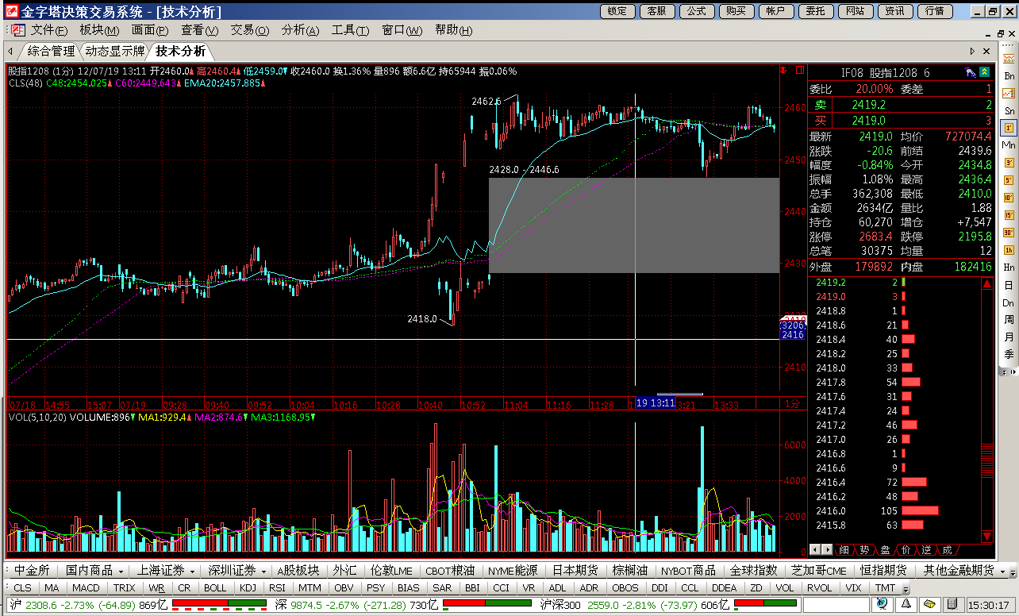Viewport: 1019px width, 616px height.
Task: Select the 价 tab in order book panel
Action: point(905,549)
